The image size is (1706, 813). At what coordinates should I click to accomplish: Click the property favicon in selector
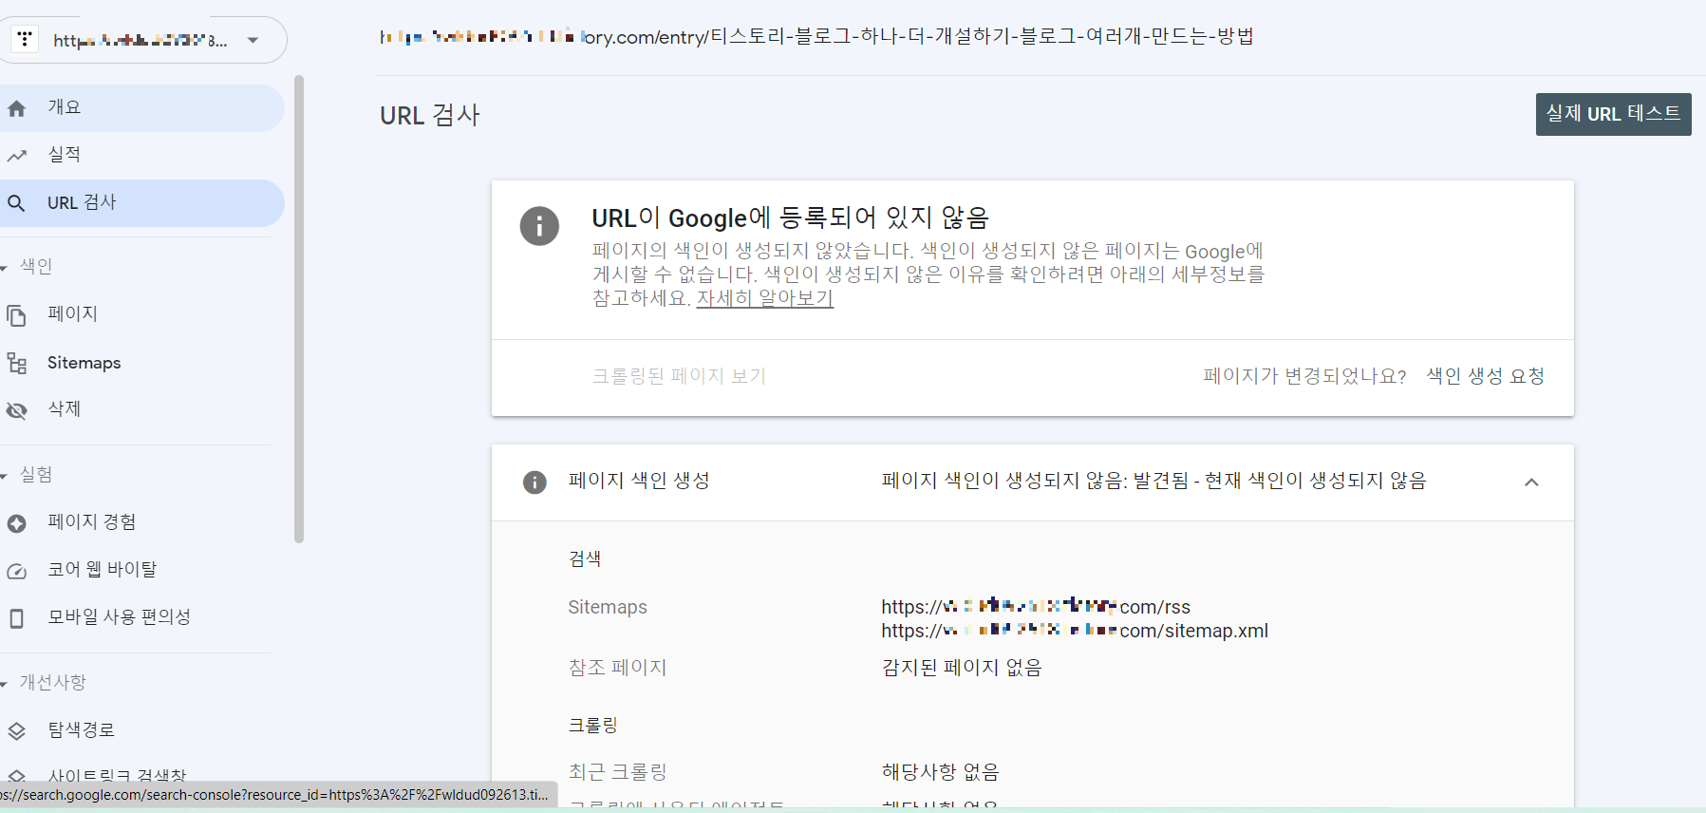point(25,39)
